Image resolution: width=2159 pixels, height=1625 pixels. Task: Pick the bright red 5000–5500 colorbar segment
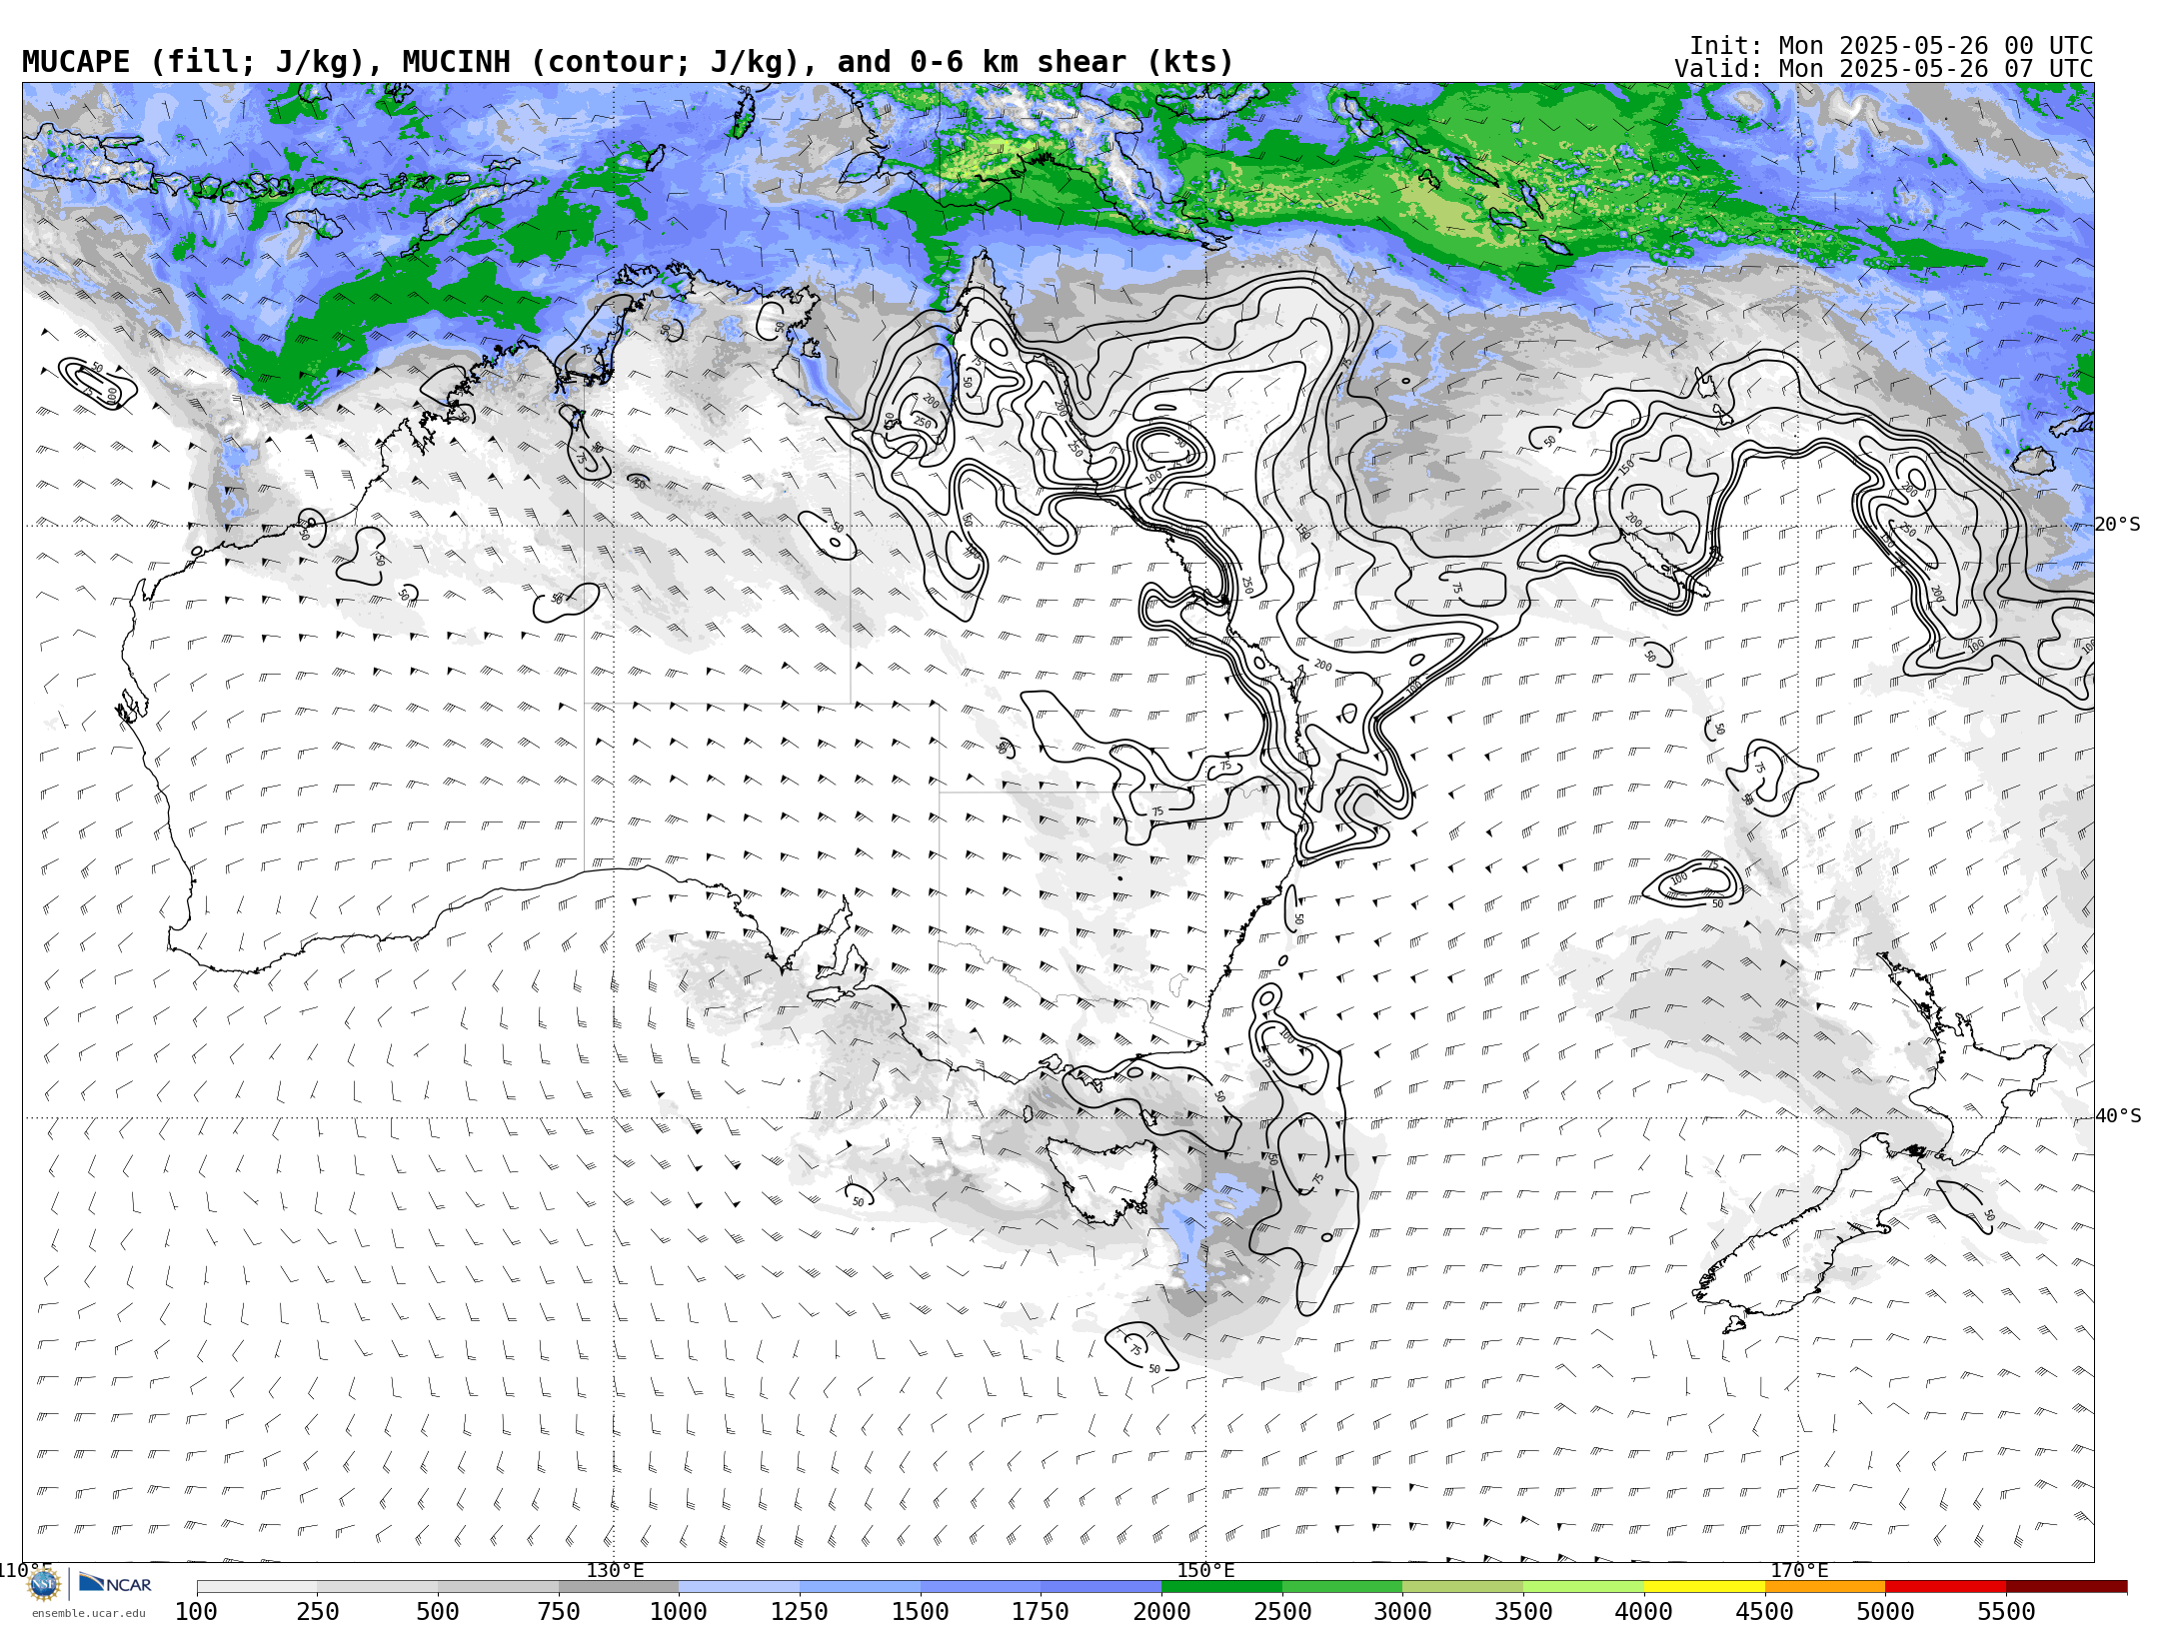tap(1945, 1587)
